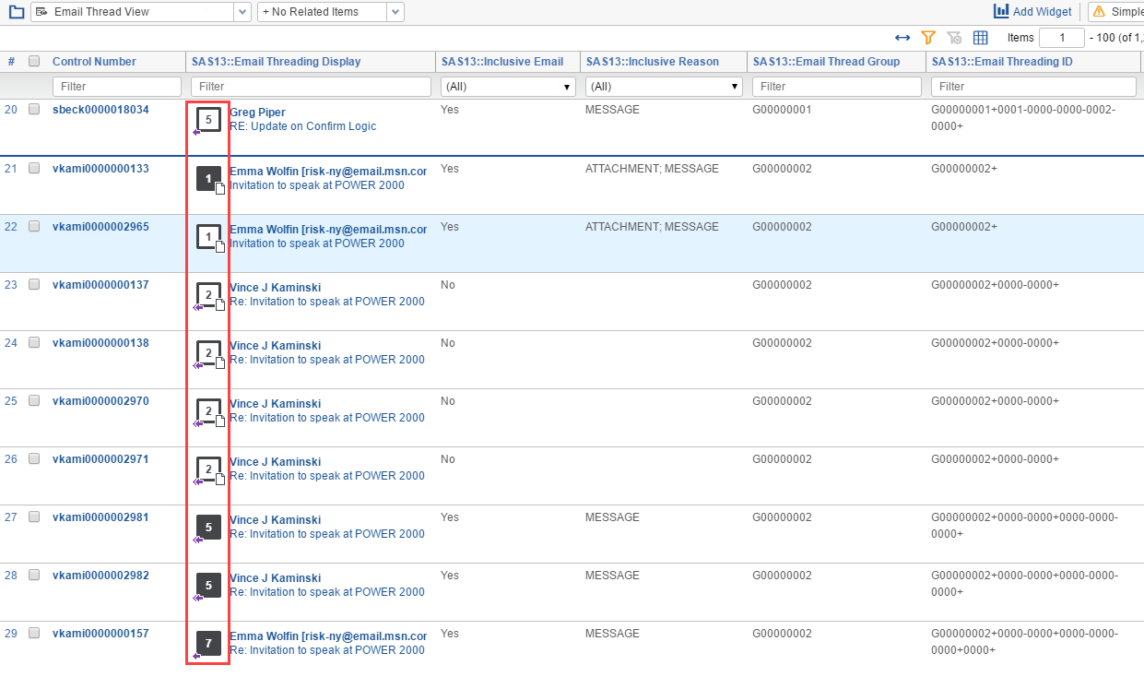Open document vkami0000000138 link
The height and width of the screenshot is (677, 1144).
(x=100, y=343)
